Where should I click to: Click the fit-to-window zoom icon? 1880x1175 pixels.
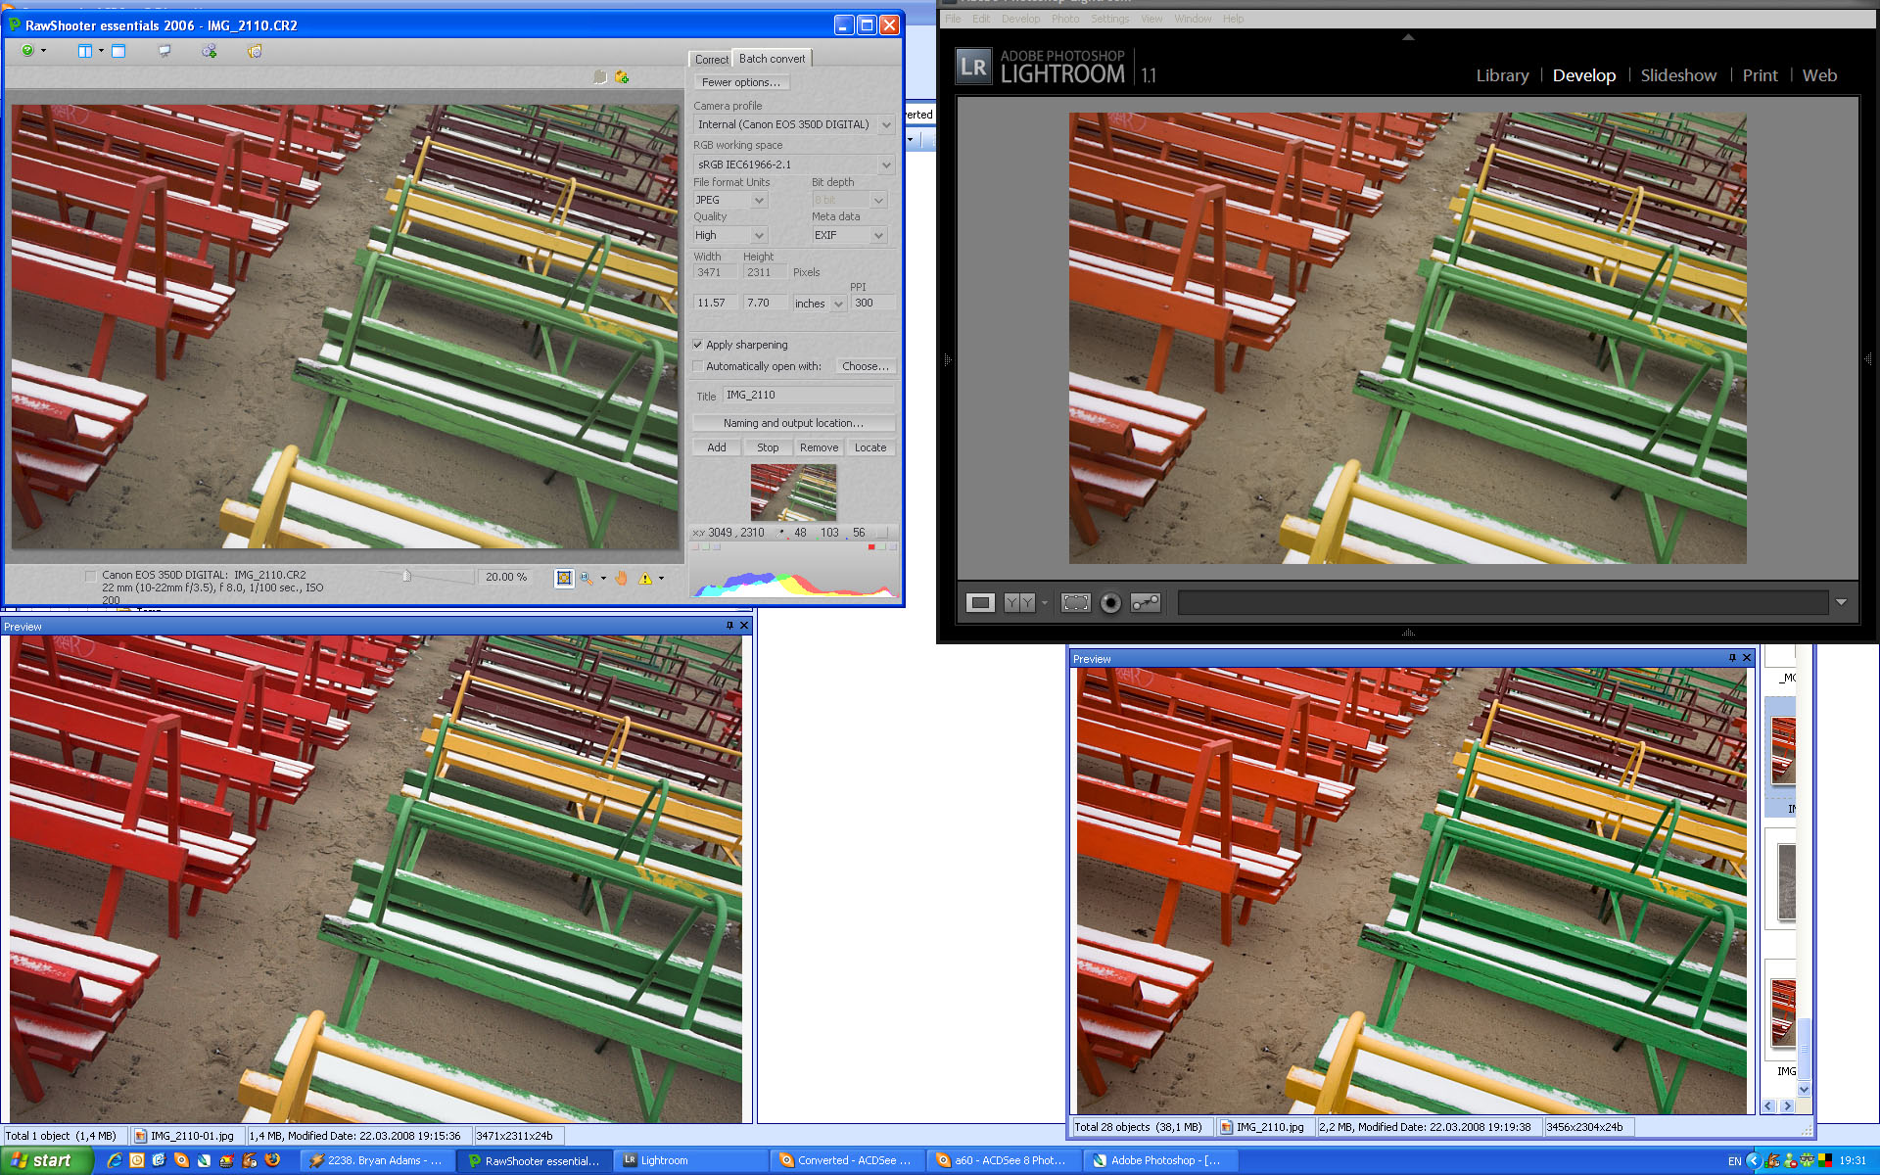point(564,578)
